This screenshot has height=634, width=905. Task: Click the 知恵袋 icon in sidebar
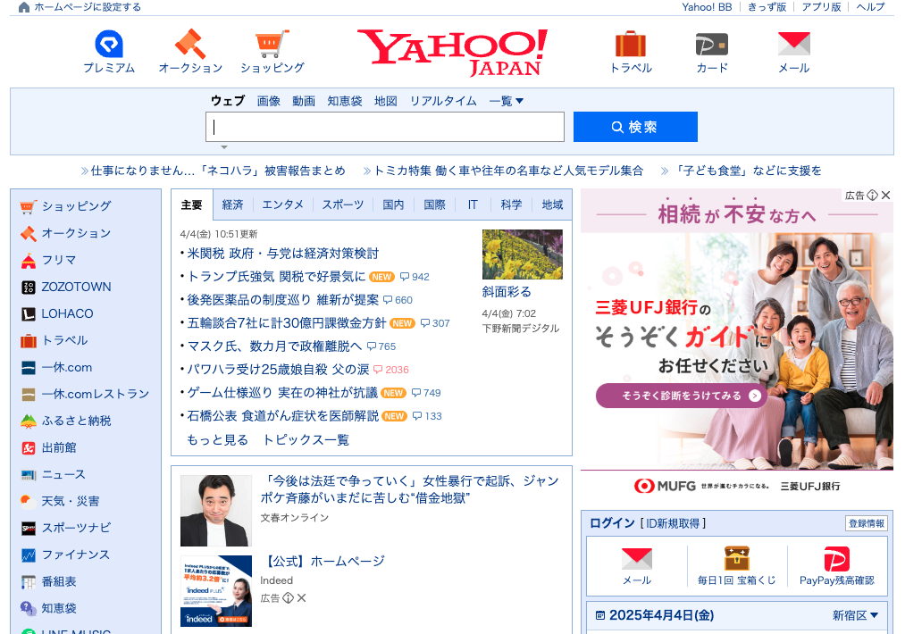point(29,609)
